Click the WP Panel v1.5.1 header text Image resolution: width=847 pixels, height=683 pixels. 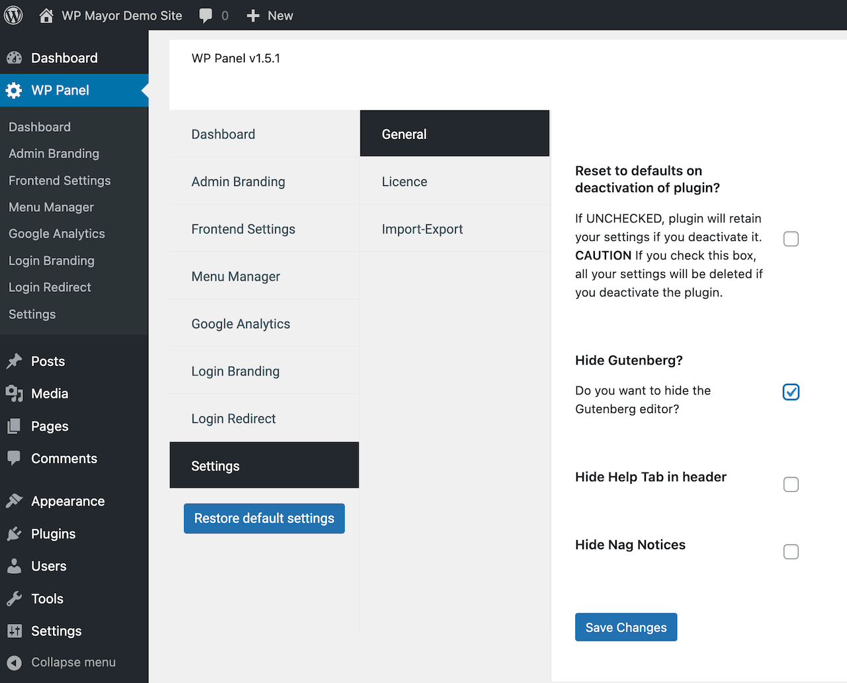pyautogui.click(x=236, y=58)
